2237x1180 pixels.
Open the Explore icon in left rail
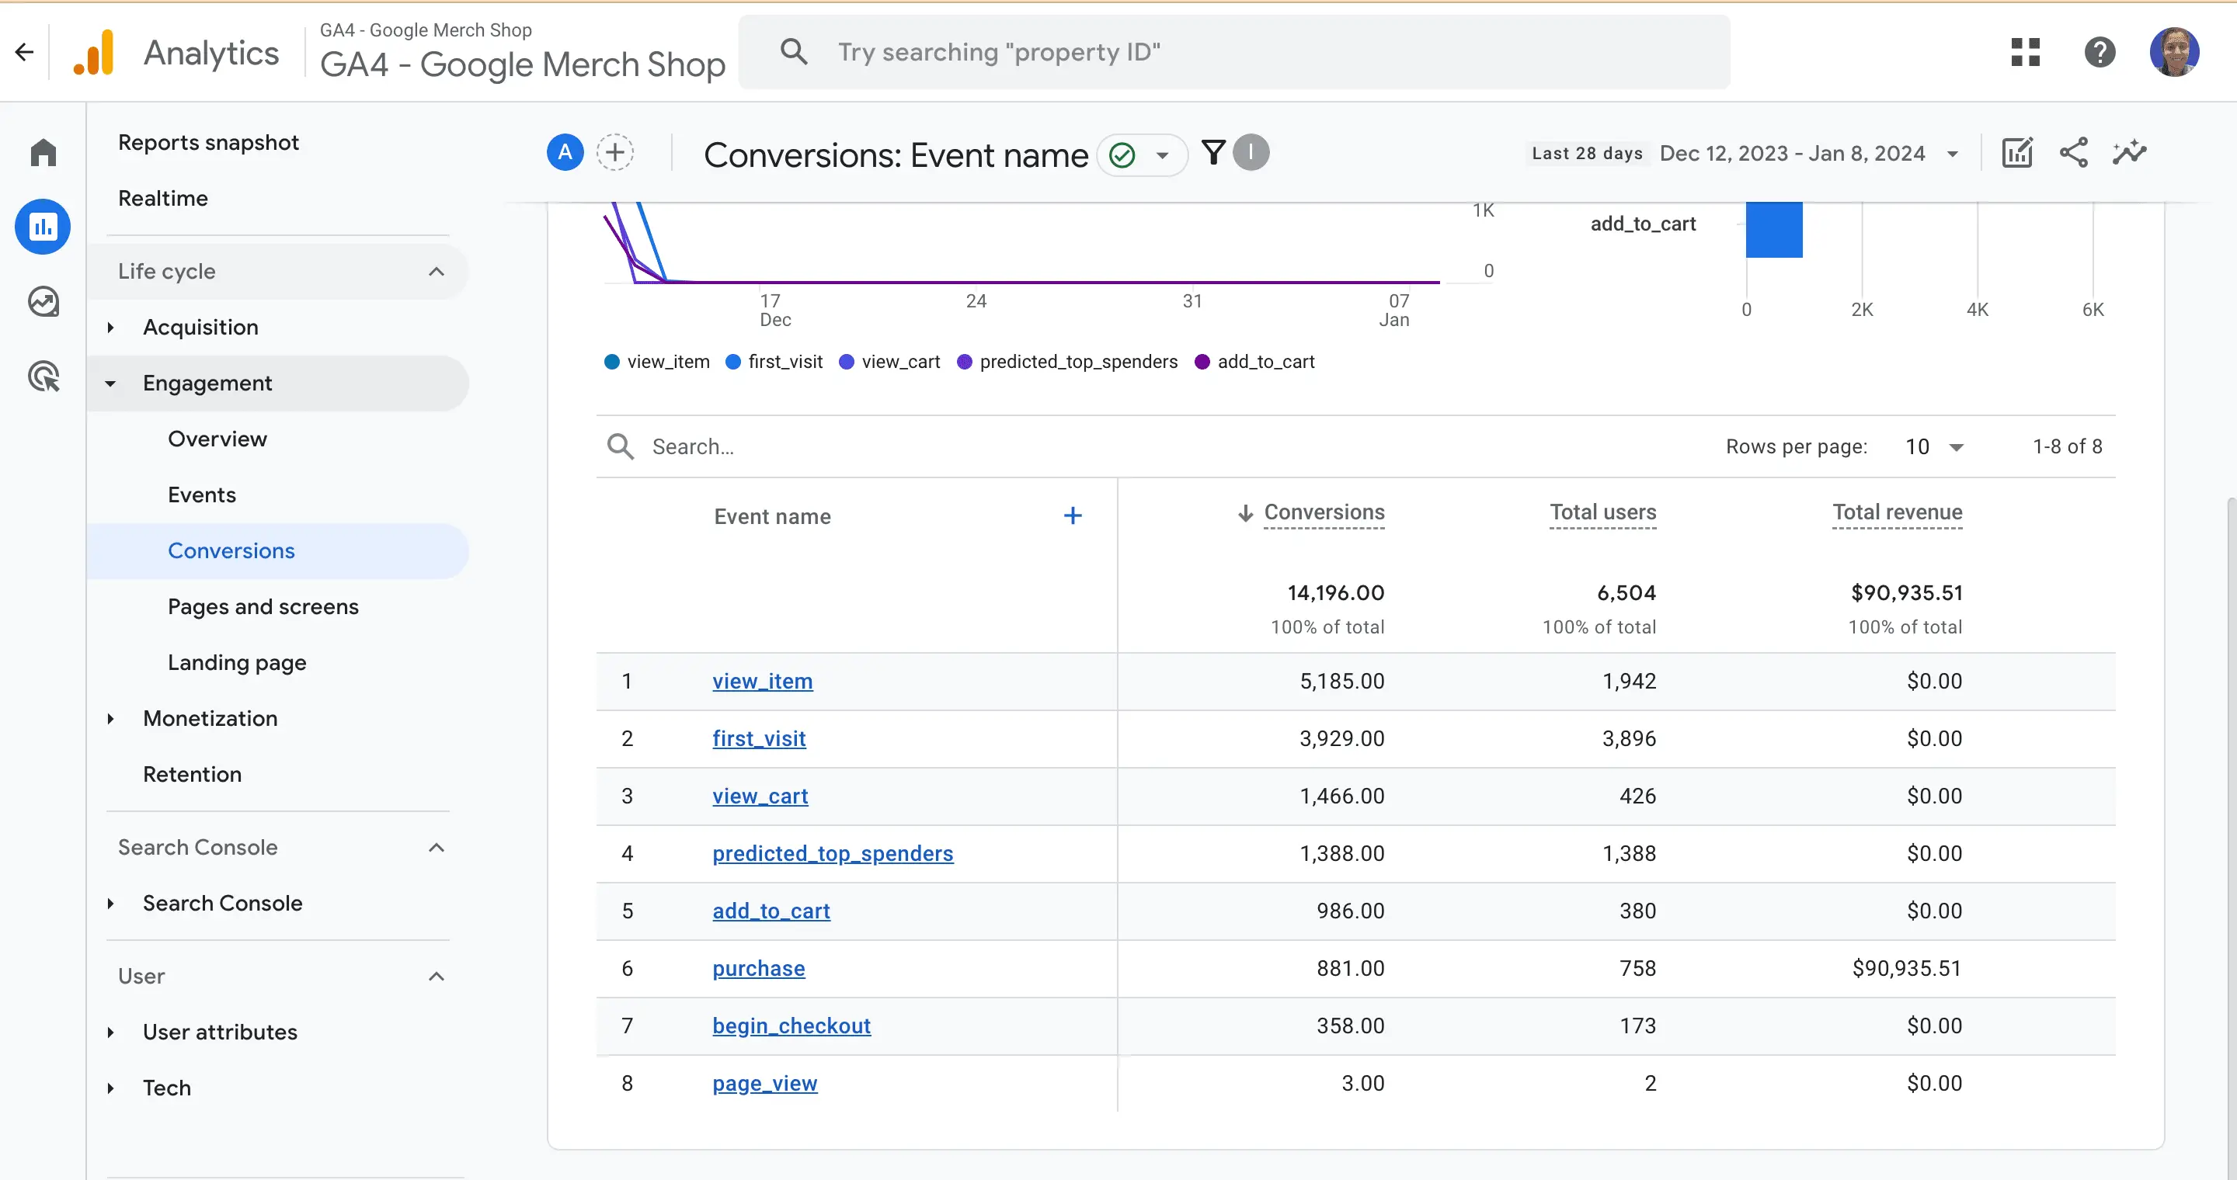pos(43,302)
